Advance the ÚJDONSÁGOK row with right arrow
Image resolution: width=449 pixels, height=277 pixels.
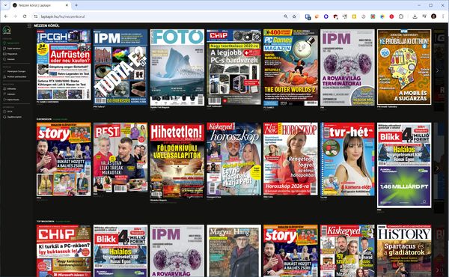(x=437, y=168)
